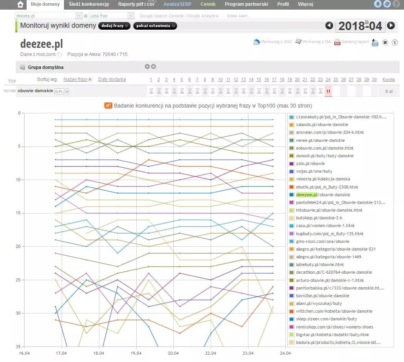Expand the dodaj frazy button
This screenshot has width=404, height=362.
[114, 26]
